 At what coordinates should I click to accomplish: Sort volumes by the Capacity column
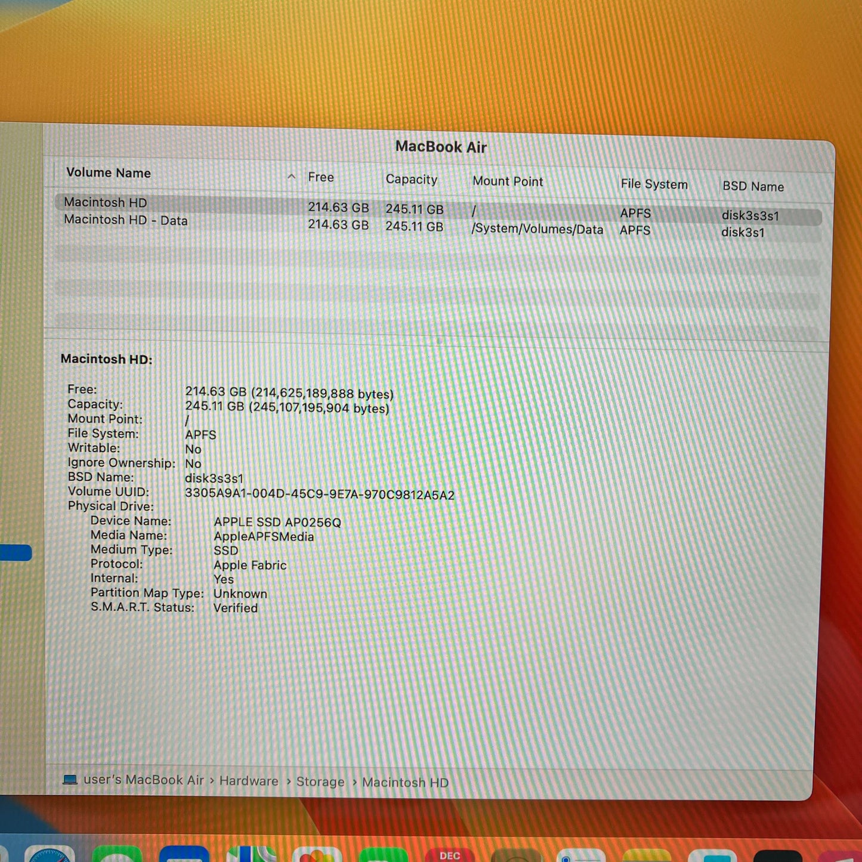(411, 180)
